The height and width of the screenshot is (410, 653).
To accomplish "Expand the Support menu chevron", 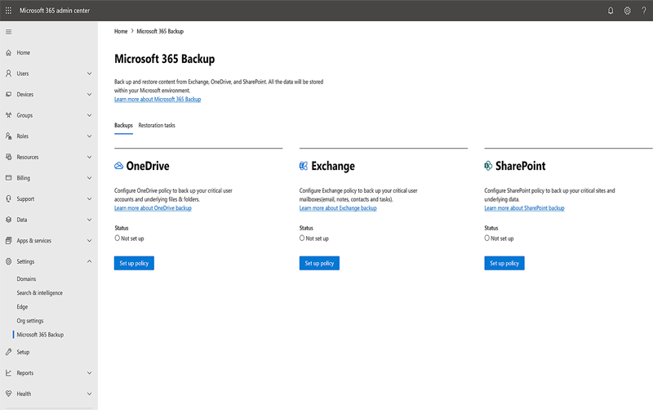I will [89, 198].
